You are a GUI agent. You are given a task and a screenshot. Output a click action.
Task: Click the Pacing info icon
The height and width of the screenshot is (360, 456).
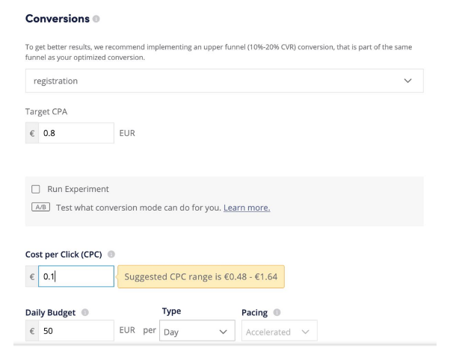[x=277, y=312]
